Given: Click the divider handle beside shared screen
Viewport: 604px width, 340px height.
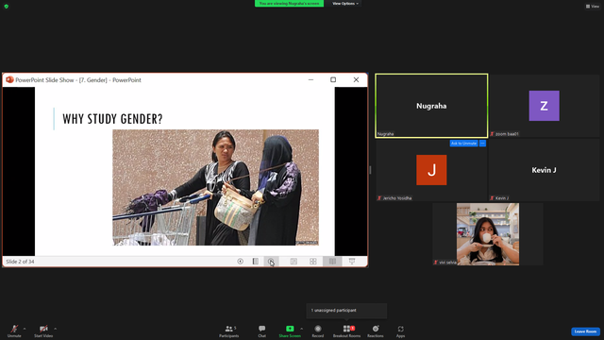Looking at the screenshot, I should pos(371,170).
